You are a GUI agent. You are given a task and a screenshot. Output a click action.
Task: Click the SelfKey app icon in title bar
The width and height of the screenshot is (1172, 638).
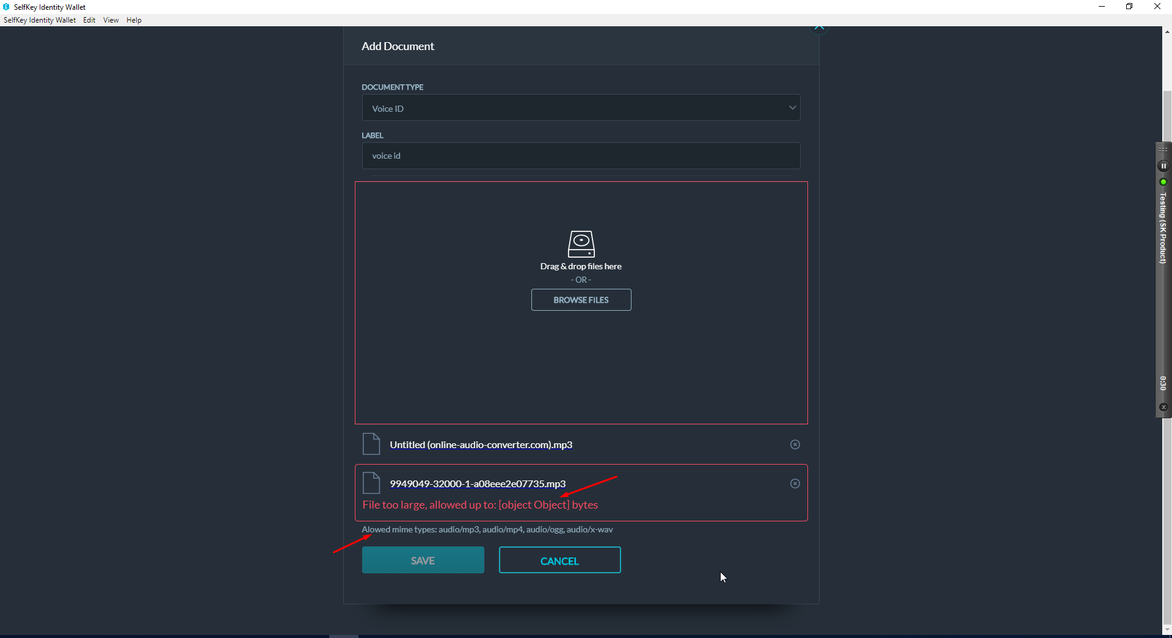[6, 7]
